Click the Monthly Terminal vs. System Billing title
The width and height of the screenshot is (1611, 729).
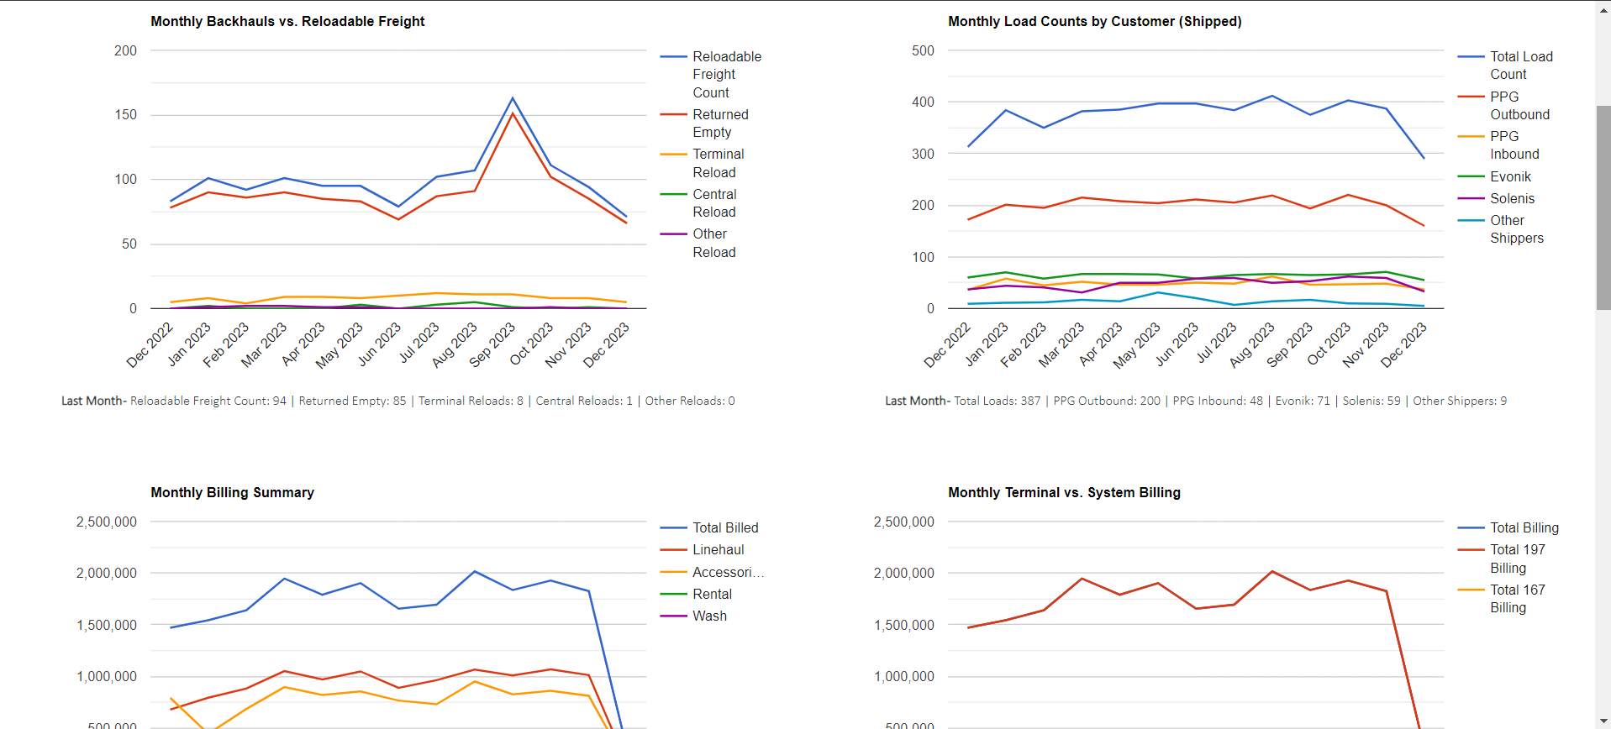click(x=1065, y=492)
